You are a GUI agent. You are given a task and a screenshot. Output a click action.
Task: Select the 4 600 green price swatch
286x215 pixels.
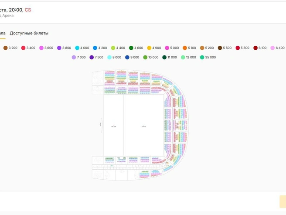pos(131,48)
